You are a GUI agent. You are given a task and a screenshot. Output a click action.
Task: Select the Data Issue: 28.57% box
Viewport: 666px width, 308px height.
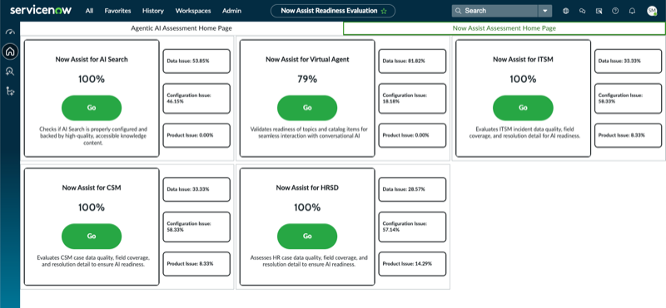coord(412,189)
